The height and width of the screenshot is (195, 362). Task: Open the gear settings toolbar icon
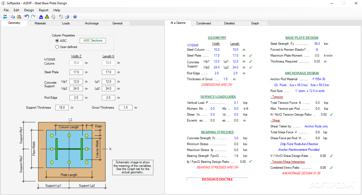click(53, 17)
